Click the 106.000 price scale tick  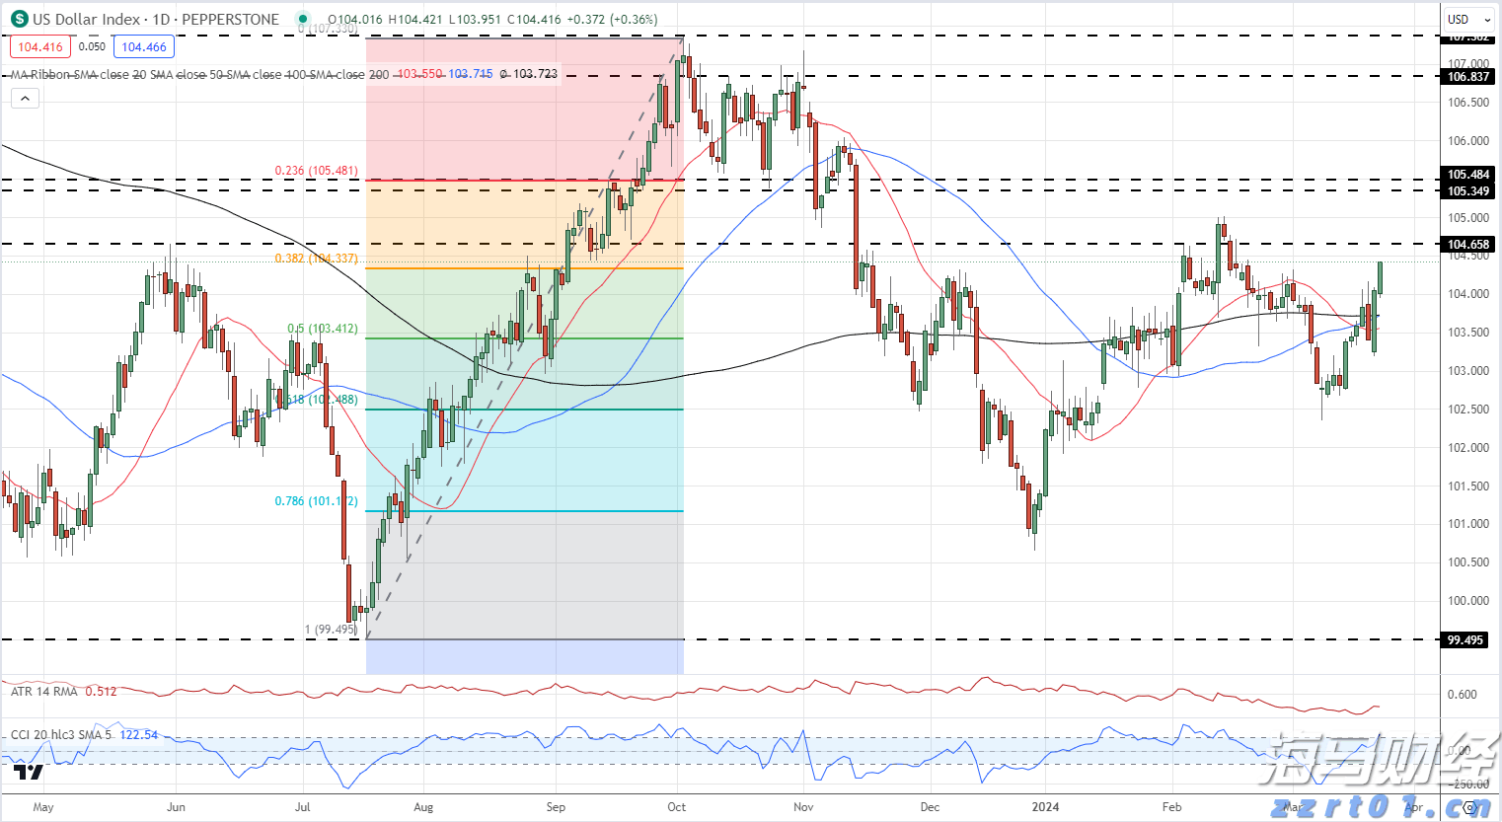(1467, 141)
